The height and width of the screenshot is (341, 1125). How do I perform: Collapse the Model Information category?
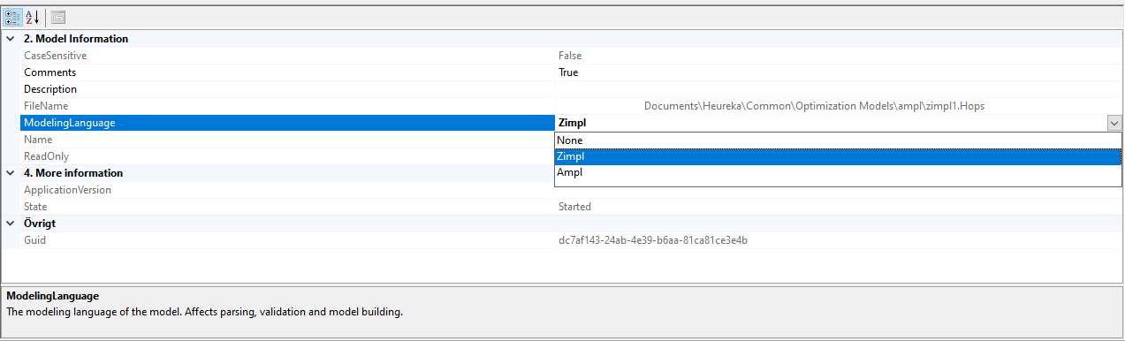(11, 39)
